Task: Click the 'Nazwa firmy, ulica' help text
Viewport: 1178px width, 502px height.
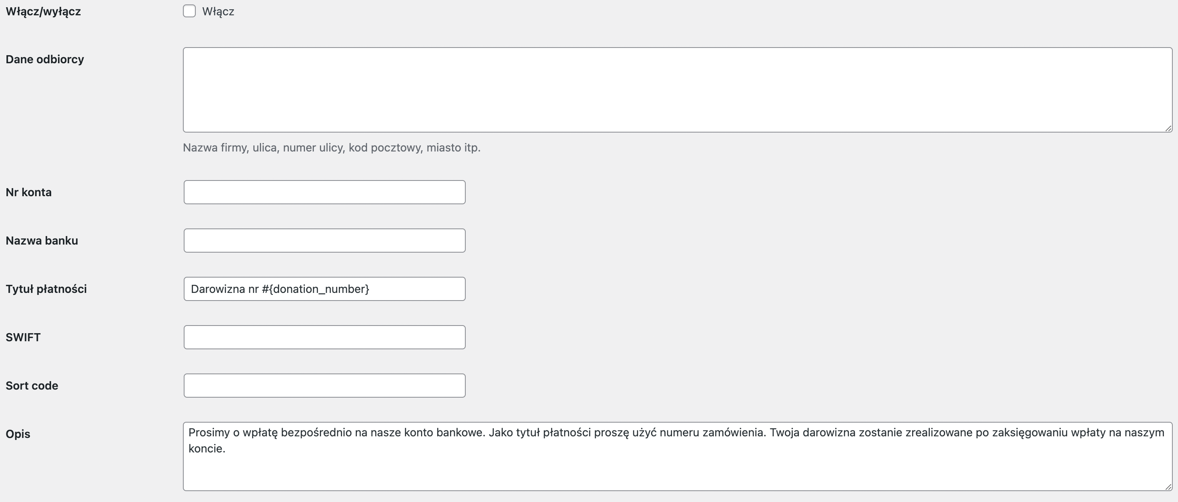Action: pyautogui.click(x=332, y=148)
